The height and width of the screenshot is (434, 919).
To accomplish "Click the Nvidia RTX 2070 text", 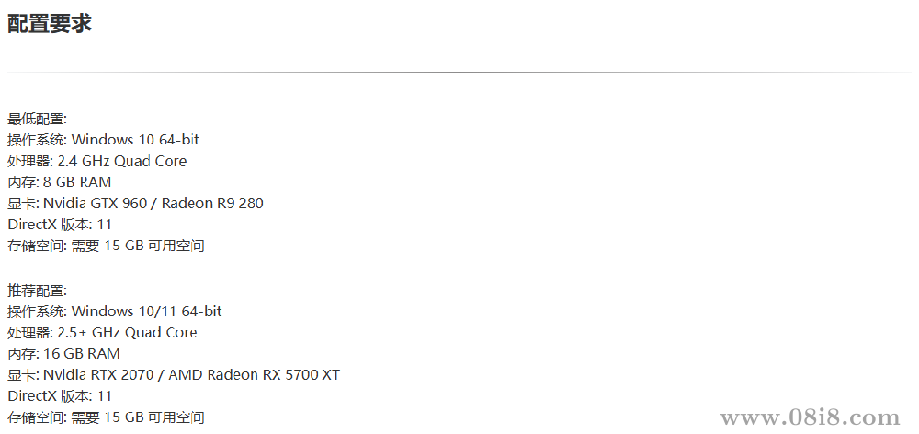I will (100, 375).
